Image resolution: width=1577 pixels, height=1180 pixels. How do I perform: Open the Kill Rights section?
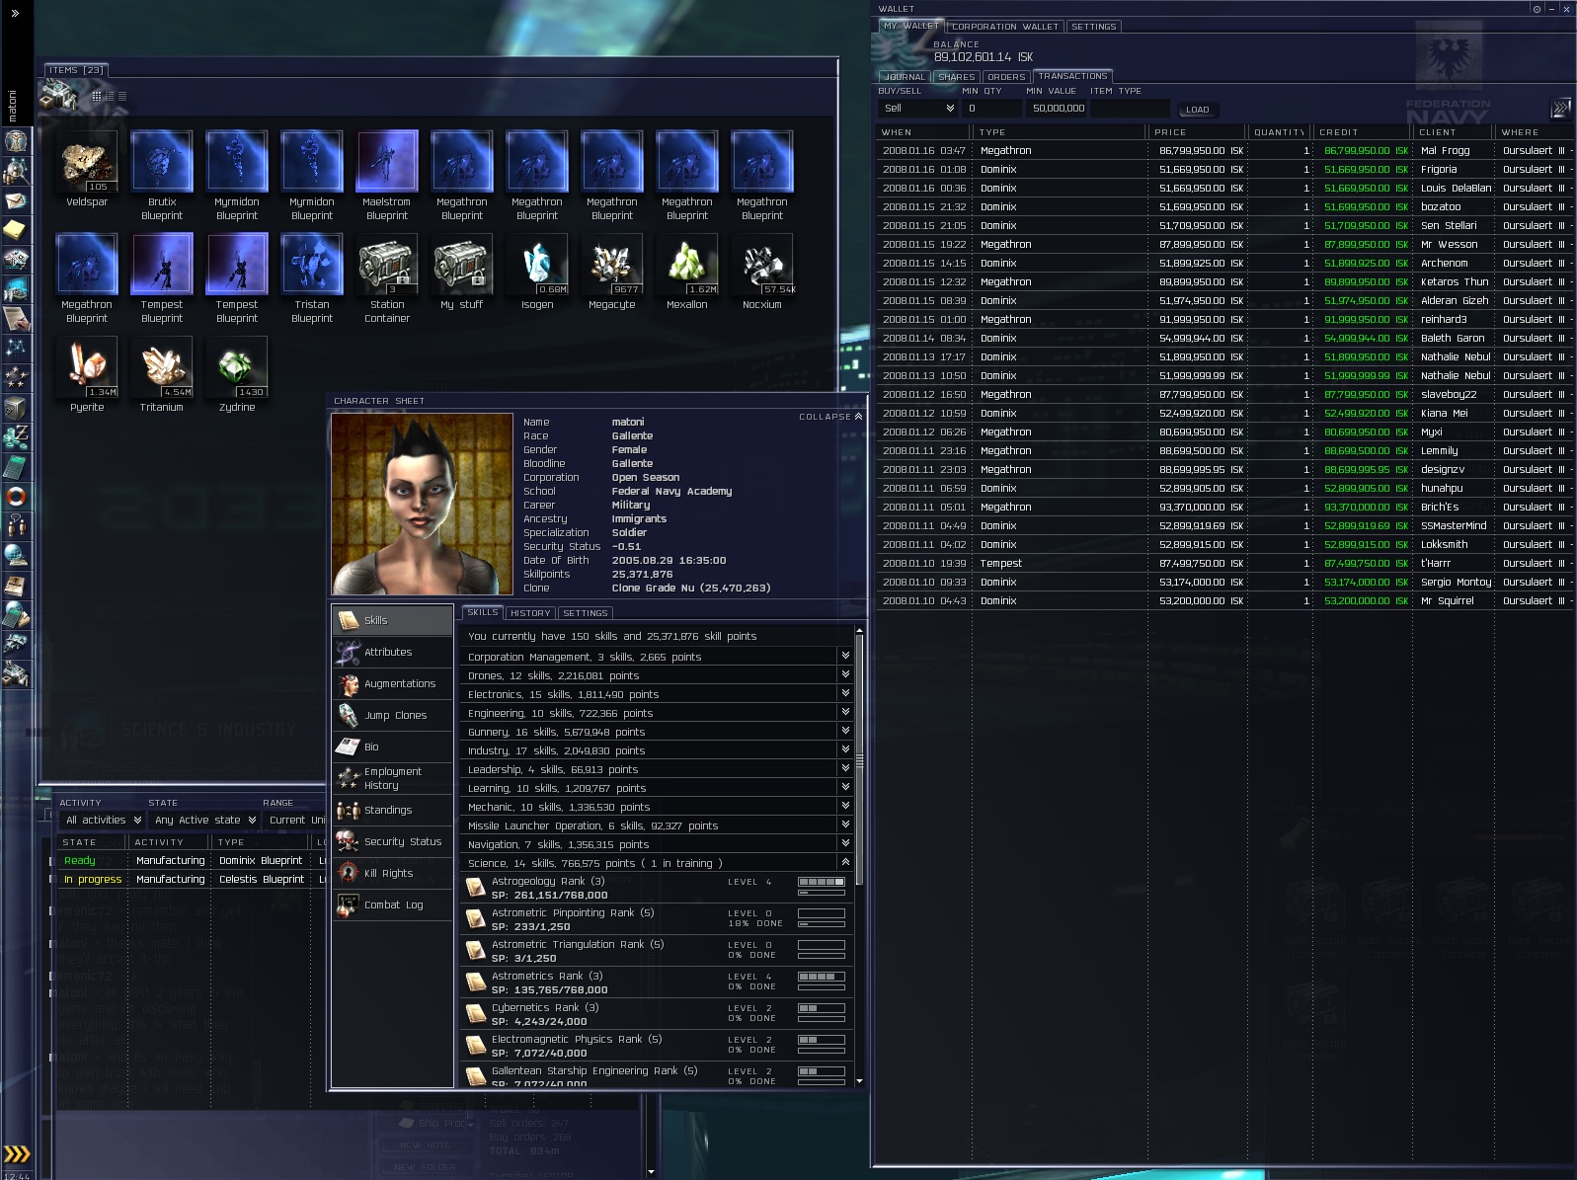tap(392, 873)
